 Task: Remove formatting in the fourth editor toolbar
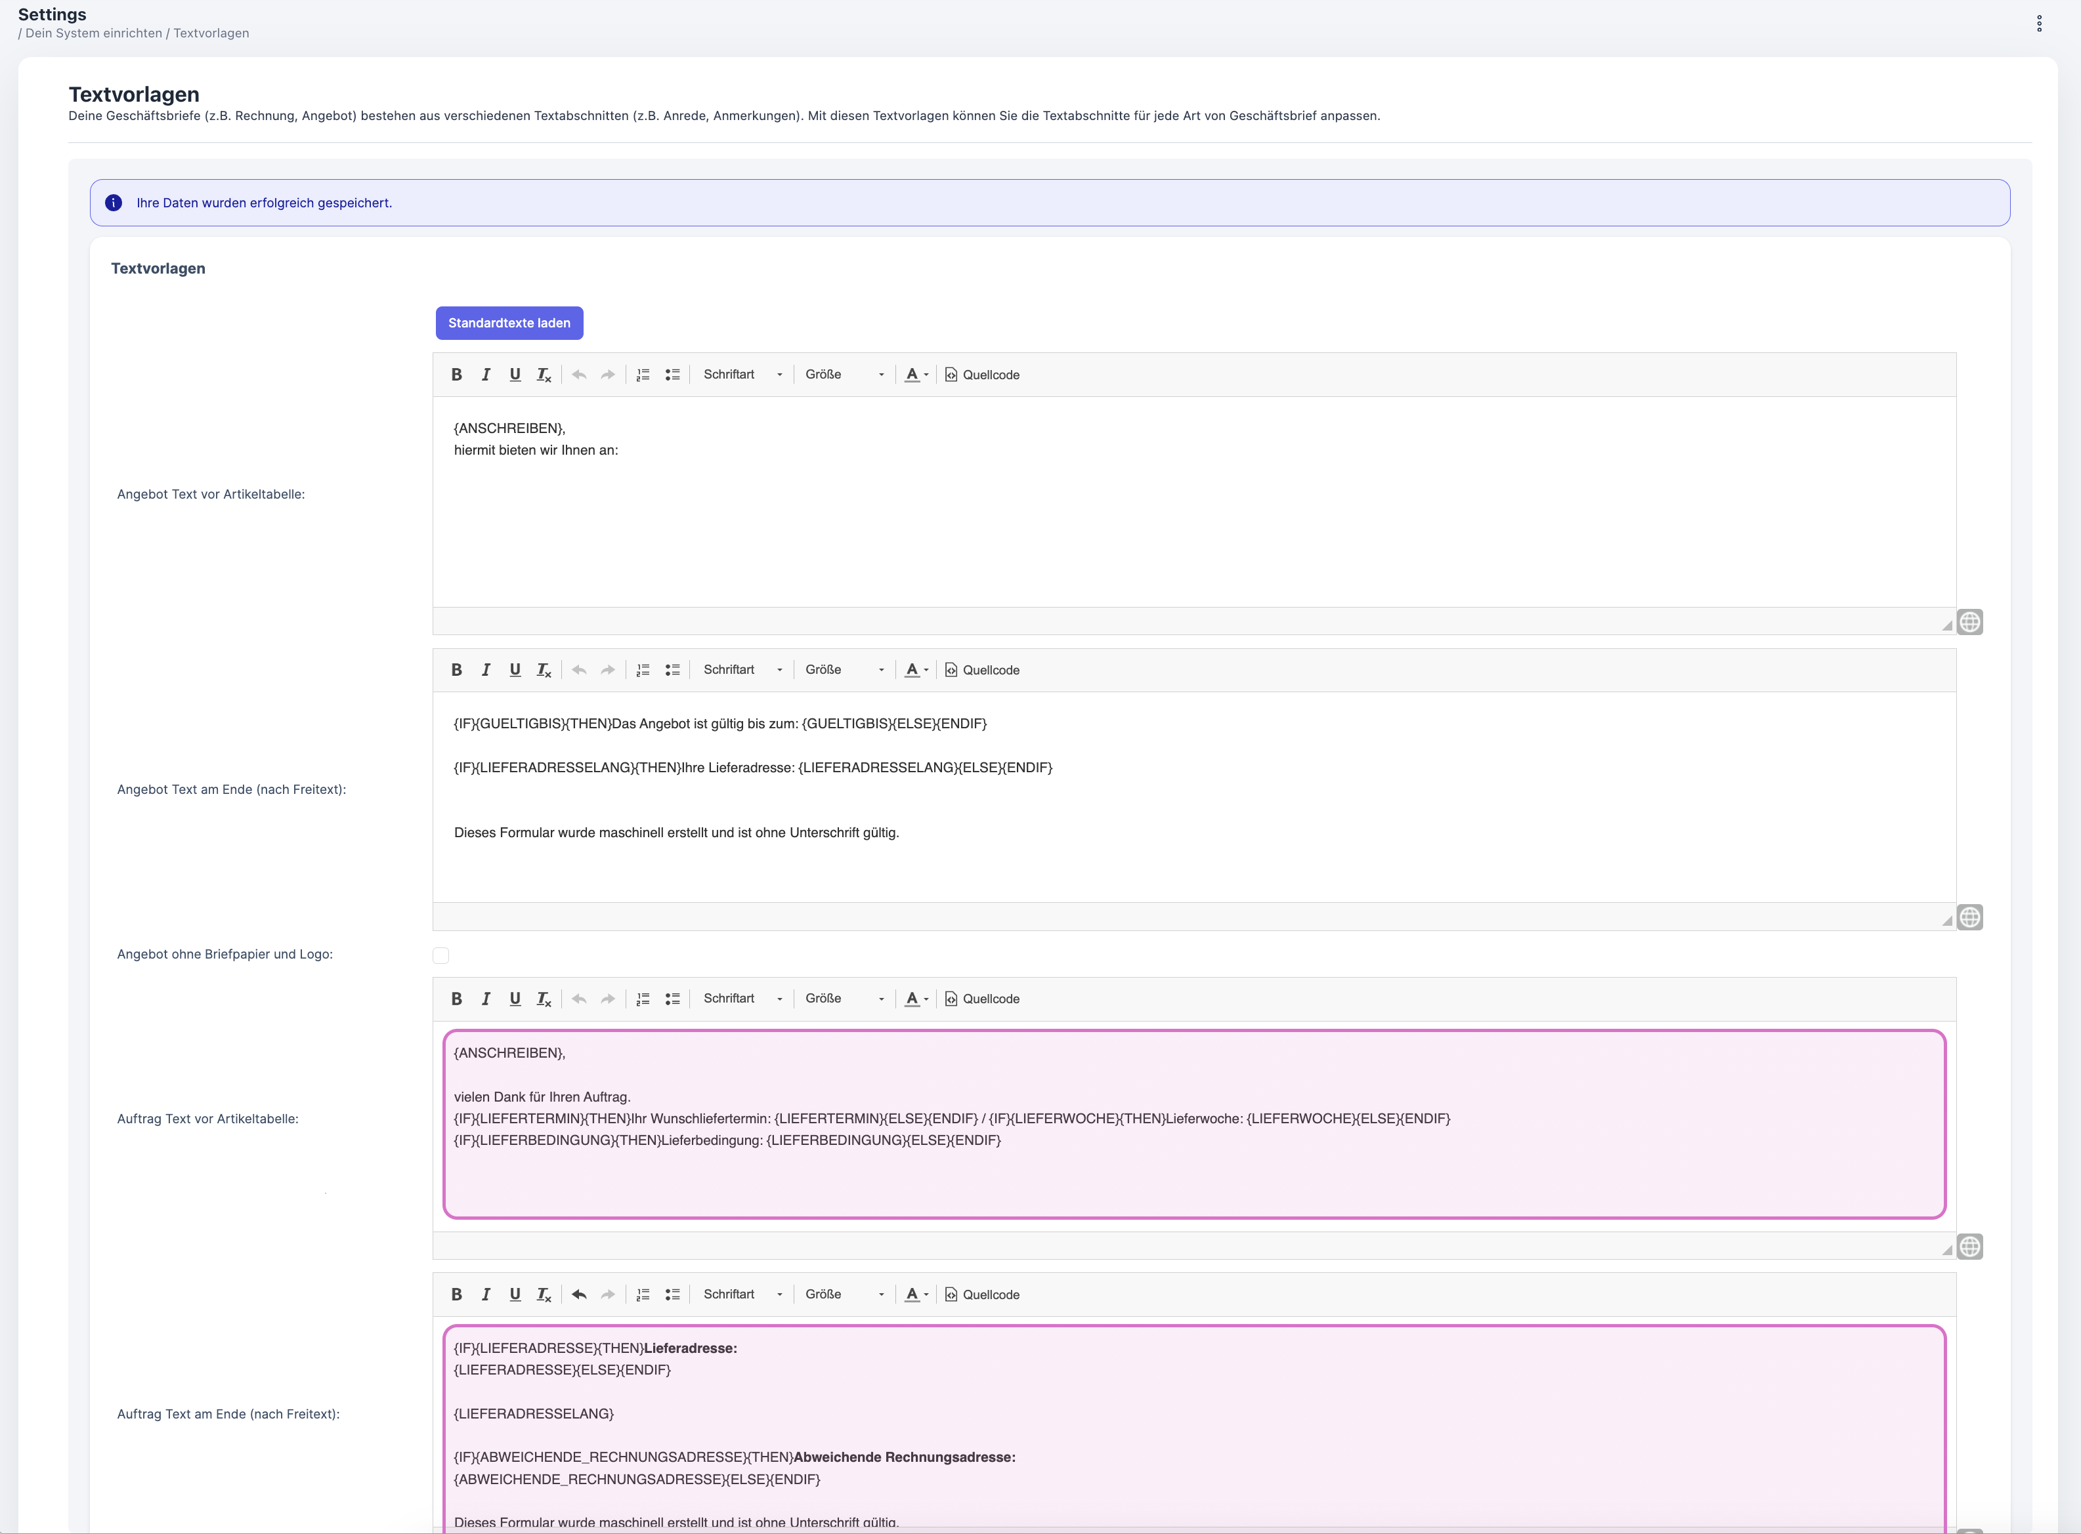click(544, 1295)
